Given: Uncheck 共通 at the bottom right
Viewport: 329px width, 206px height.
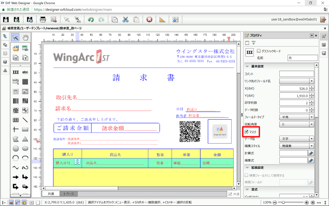Looking at the screenshot, I should [231, 194].
